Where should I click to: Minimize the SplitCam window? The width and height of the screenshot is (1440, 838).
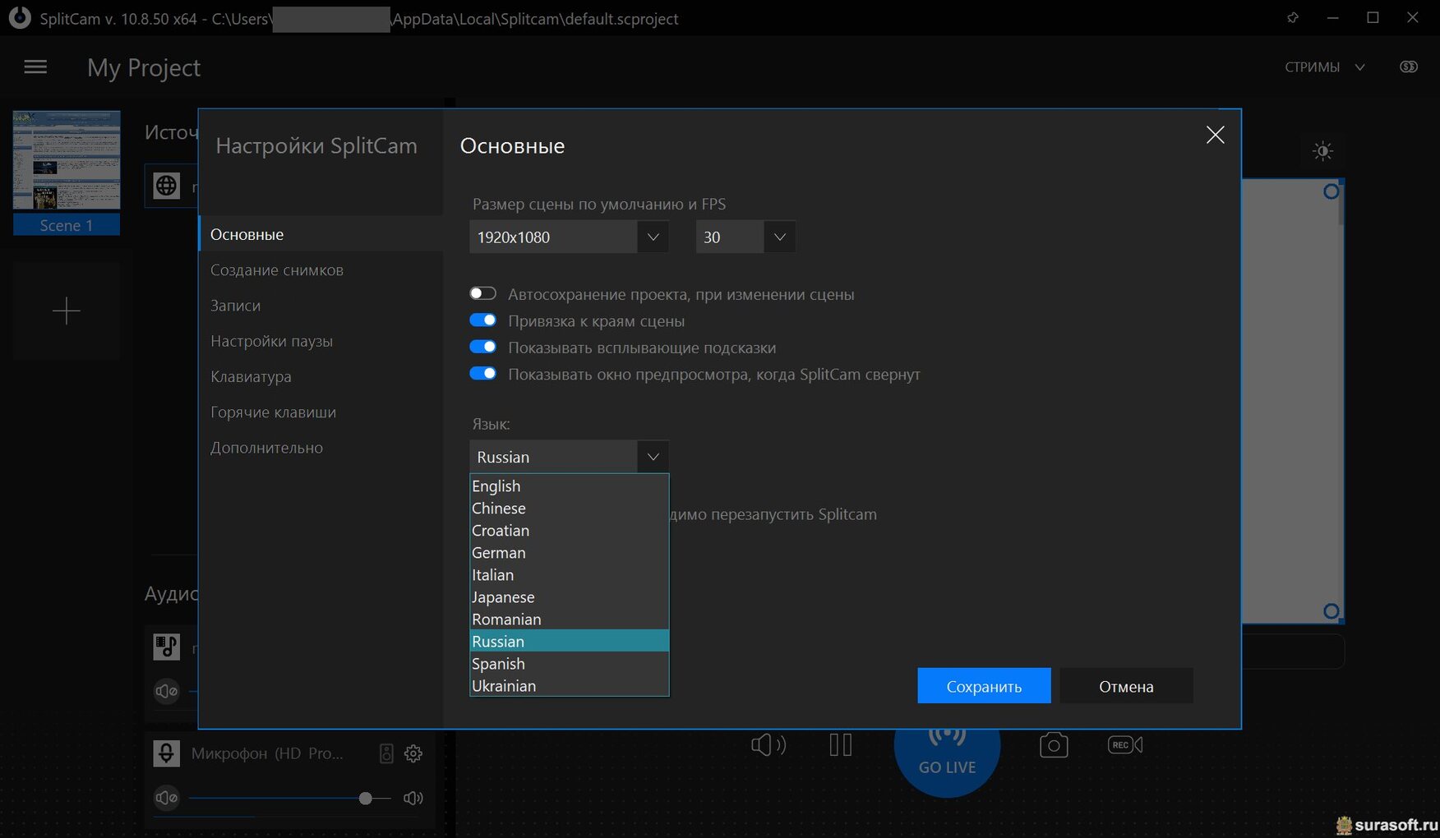click(x=1333, y=17)
